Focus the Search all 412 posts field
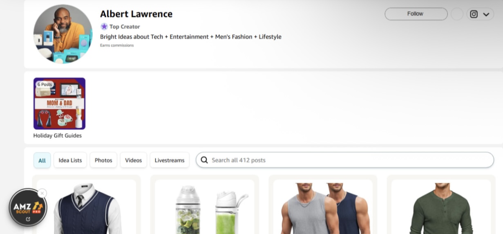The width and height of the screenshot is (503, 234). (x=345, y=160)
